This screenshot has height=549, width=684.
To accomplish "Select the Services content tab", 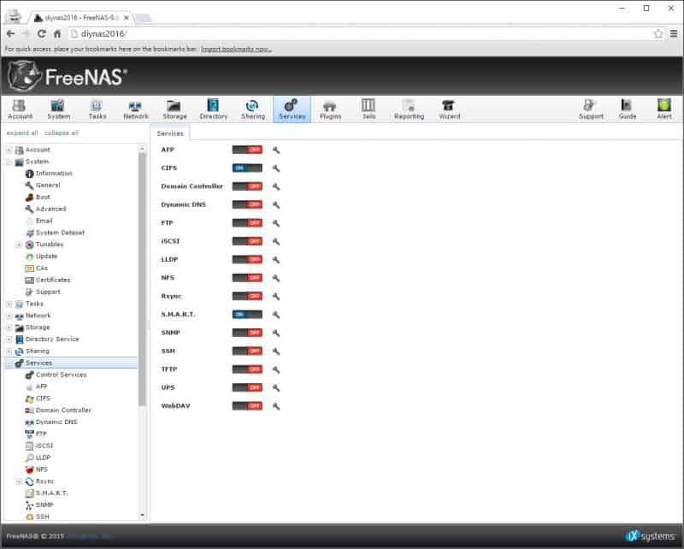I will [170, 133].
